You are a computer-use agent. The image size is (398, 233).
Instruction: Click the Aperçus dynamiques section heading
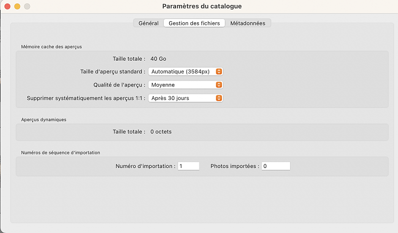point(44,120)
